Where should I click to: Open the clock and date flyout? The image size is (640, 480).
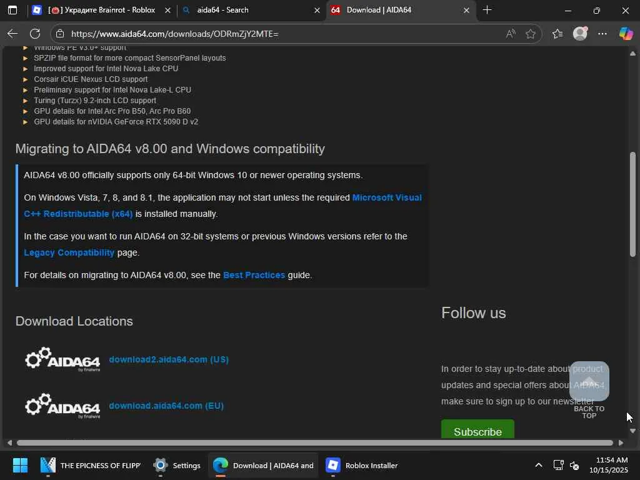tap(609, 465)
